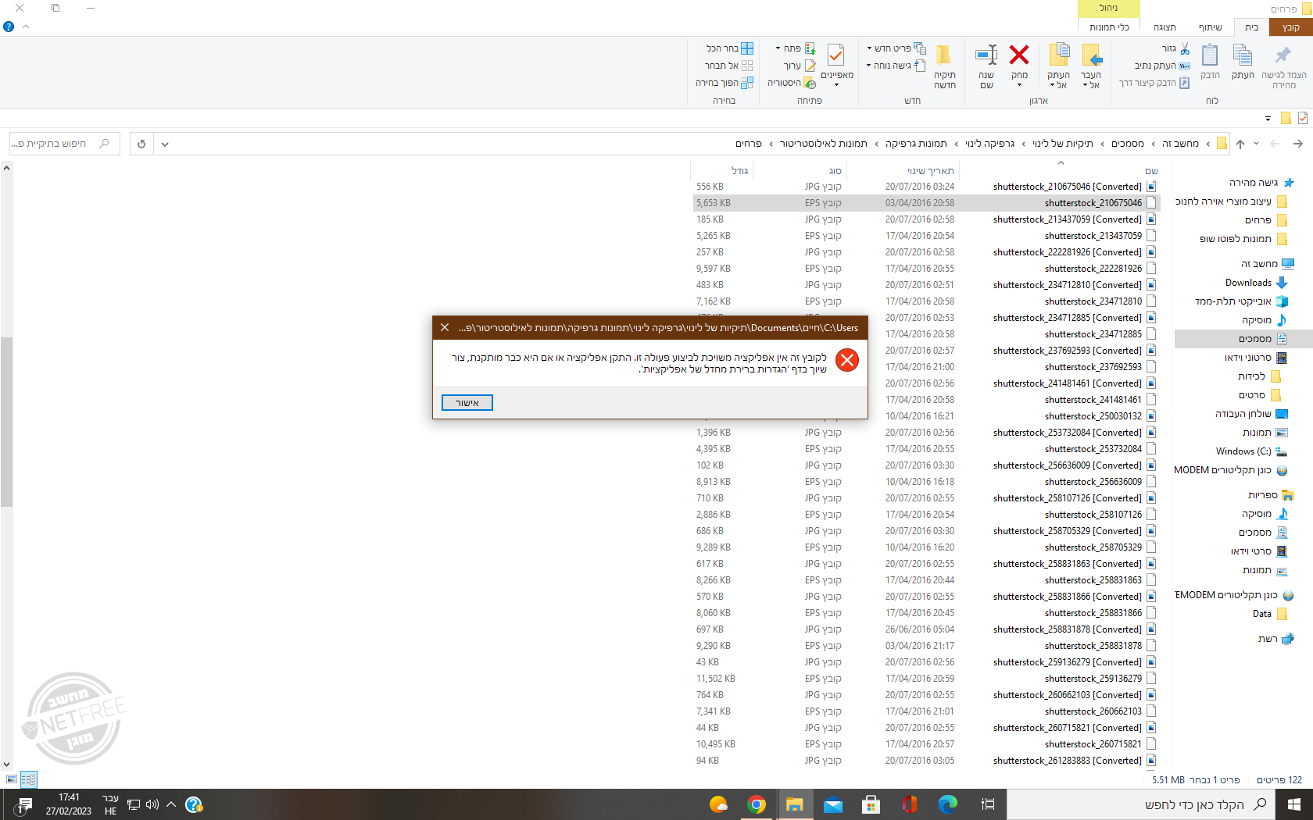Click Select none (אל תבחר)
1313x820 pixels.
coord(729,66)
